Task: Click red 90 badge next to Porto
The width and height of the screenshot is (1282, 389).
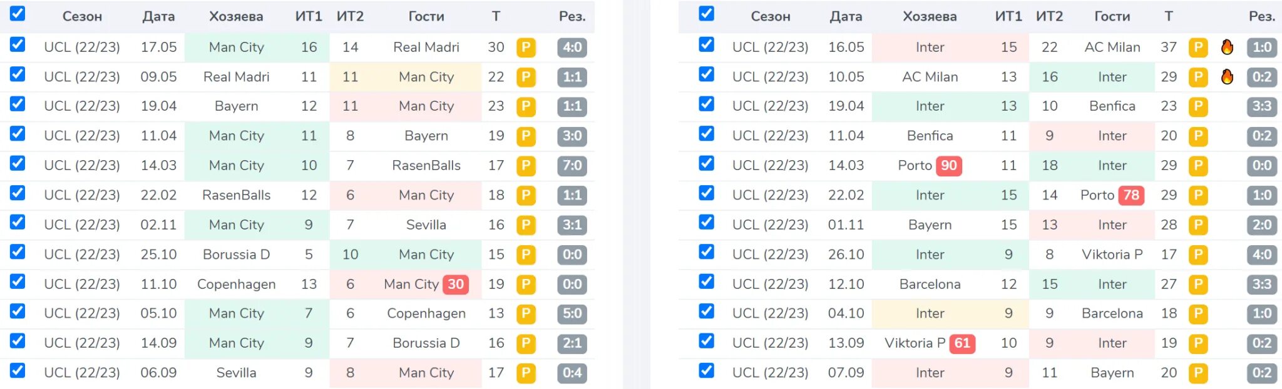Action: pos(949,166)
